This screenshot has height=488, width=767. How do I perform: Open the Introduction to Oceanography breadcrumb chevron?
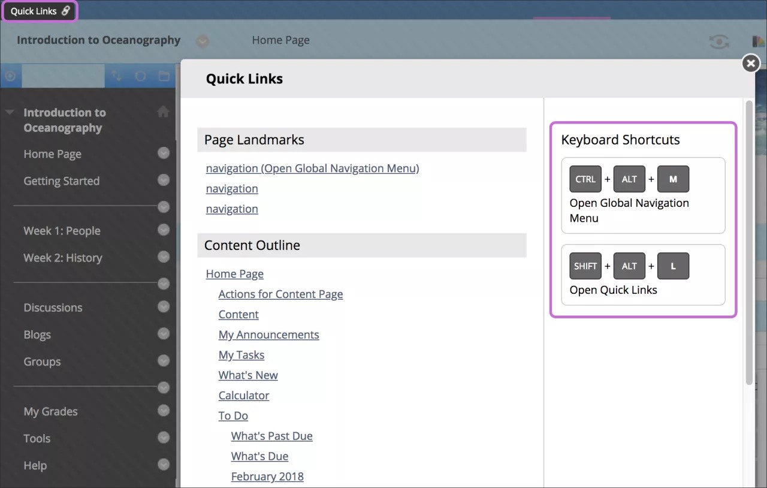tap(202, 41)
